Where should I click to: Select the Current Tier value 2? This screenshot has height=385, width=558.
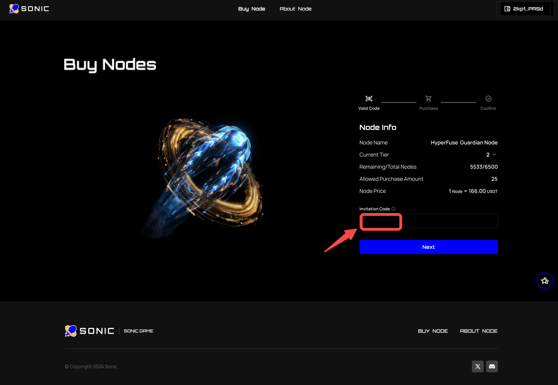pos(488,155)
